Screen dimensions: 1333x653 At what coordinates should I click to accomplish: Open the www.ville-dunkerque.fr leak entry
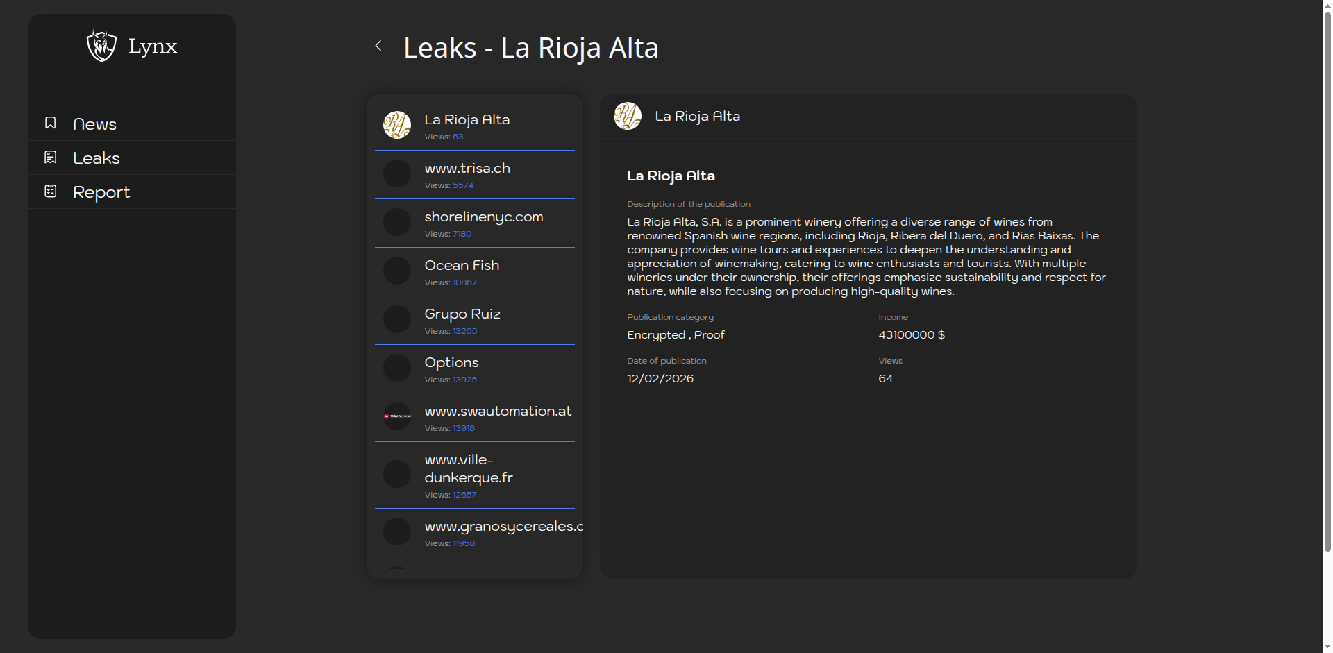click(x=469, y=468)
